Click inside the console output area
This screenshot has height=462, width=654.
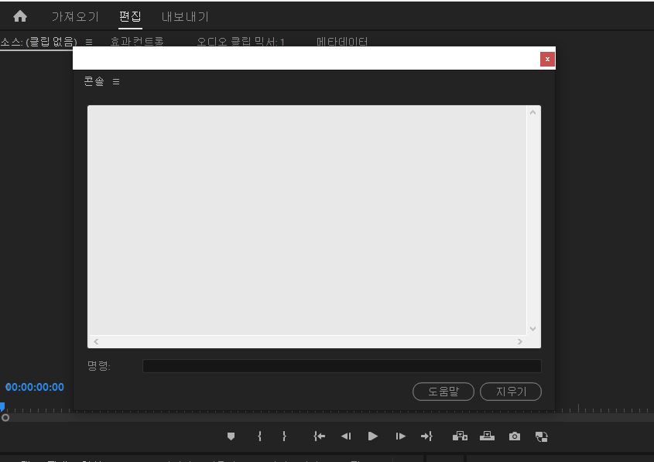307,220
